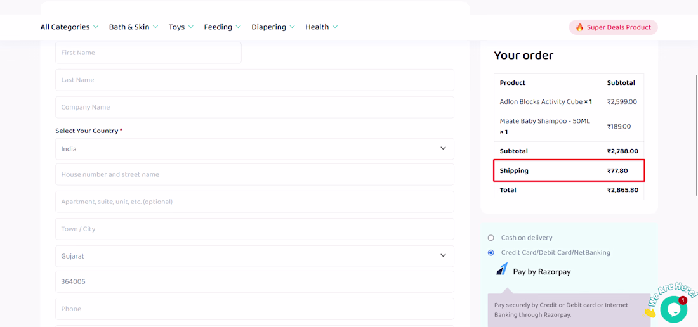The image size is (698, 327).
Task: Select Cash on delivery payment option
Action: tap(491, 238)
